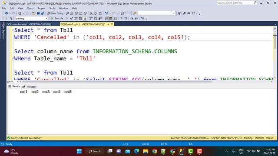The height and width of the screenshot is (156, 278).
Task: Click 'Query executed successfully.' status text
Action: pos(26,138)
